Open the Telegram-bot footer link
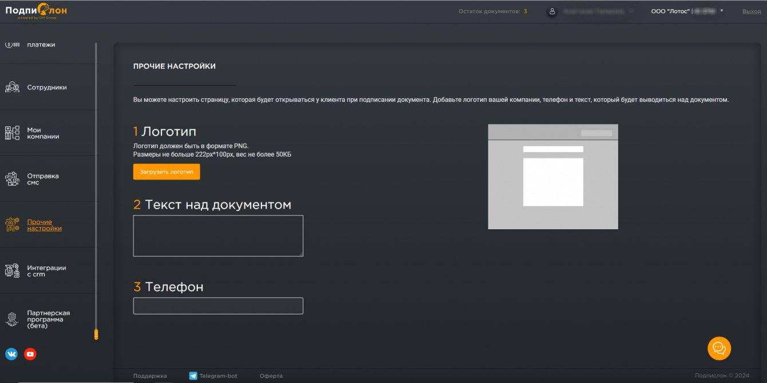 pyautogui.click(x=218, y=376)
